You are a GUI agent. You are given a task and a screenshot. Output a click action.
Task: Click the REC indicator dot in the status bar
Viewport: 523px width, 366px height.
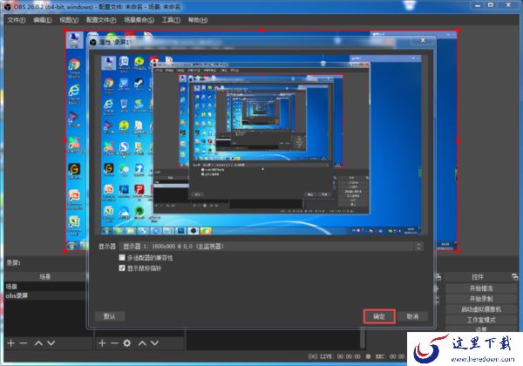tap(368, 356)
